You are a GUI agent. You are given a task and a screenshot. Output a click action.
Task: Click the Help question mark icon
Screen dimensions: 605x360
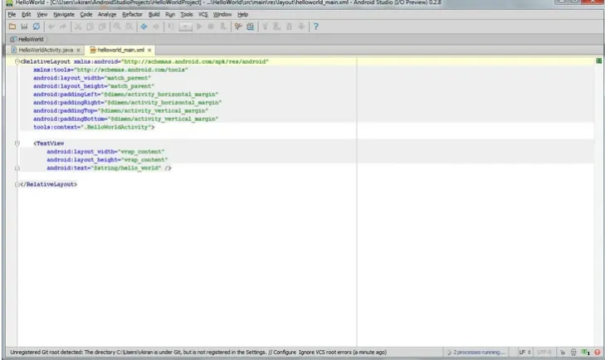point(315,27)
